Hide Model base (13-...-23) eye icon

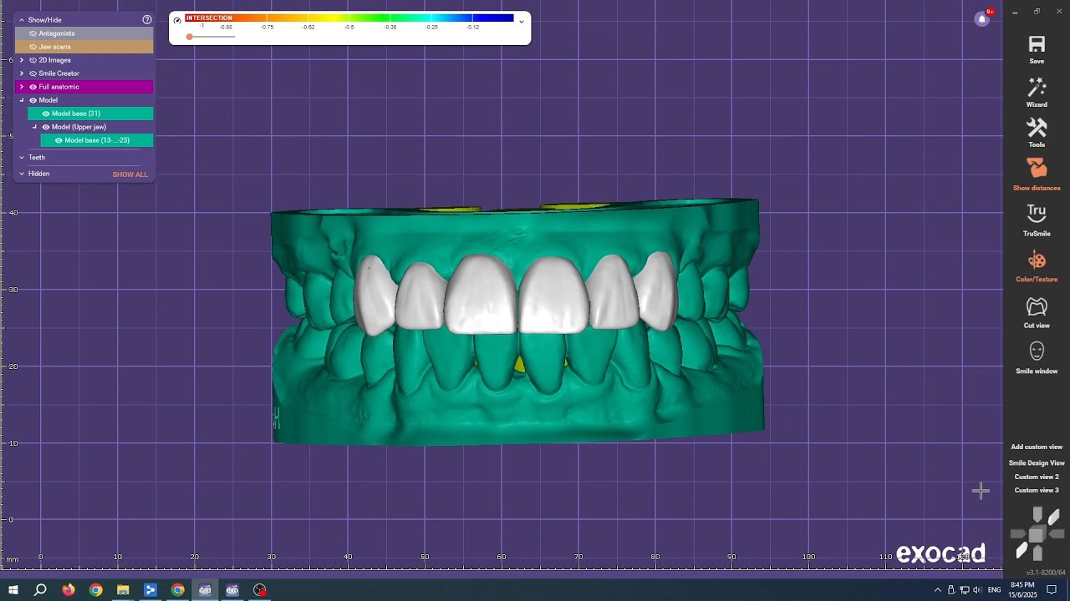pyautogui.click(x=59, y=140)
